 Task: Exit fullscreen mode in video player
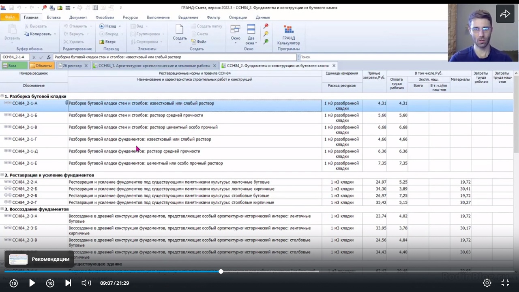tap(505, 283)
